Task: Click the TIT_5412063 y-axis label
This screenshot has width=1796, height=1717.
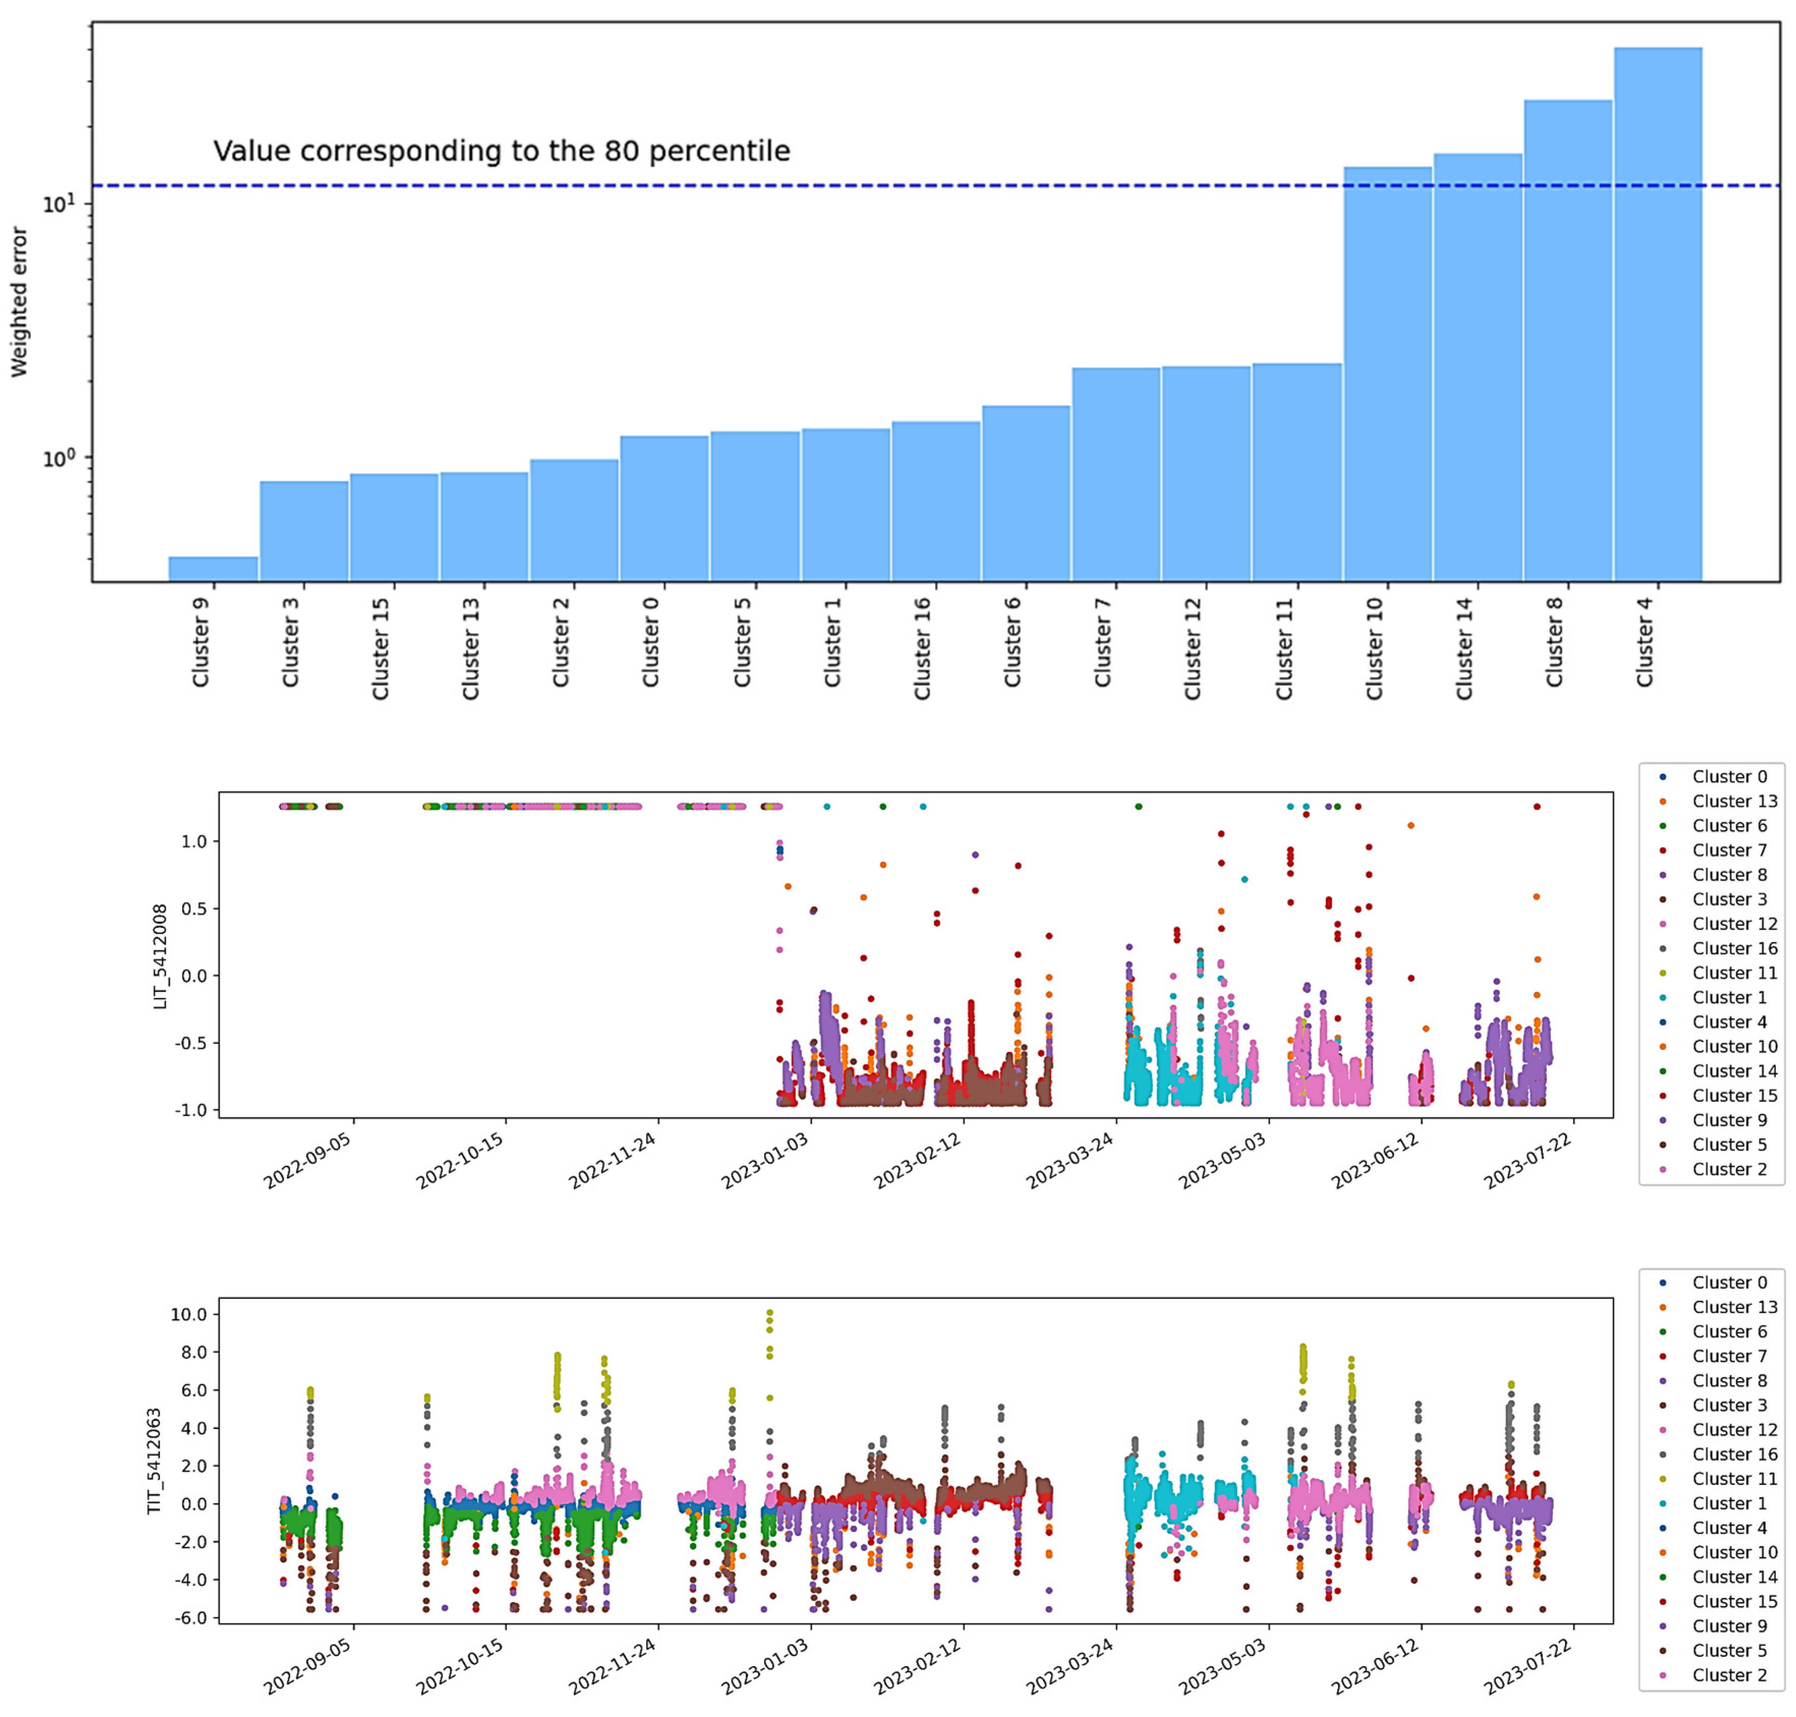Action: click(154, 1461)
